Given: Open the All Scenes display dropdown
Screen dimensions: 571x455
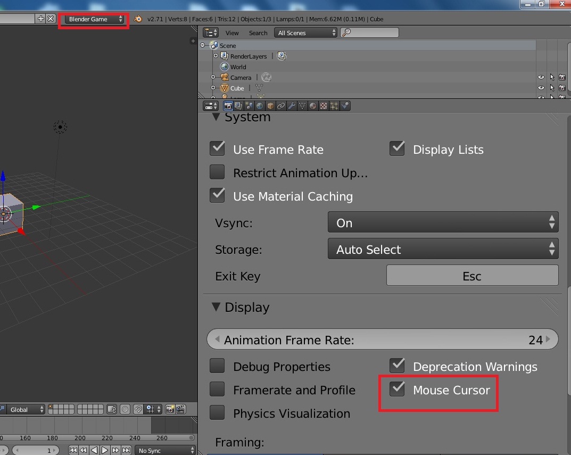Looking at the screenshot, I should 305,33.
